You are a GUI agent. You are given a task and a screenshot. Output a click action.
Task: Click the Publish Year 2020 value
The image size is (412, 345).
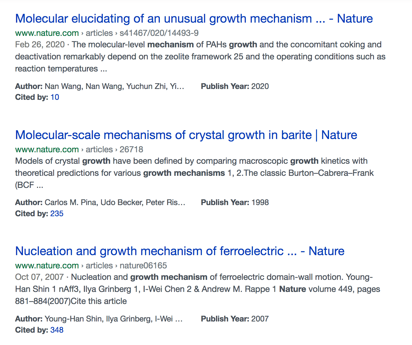pyautogui.click(x=260, y=87)
